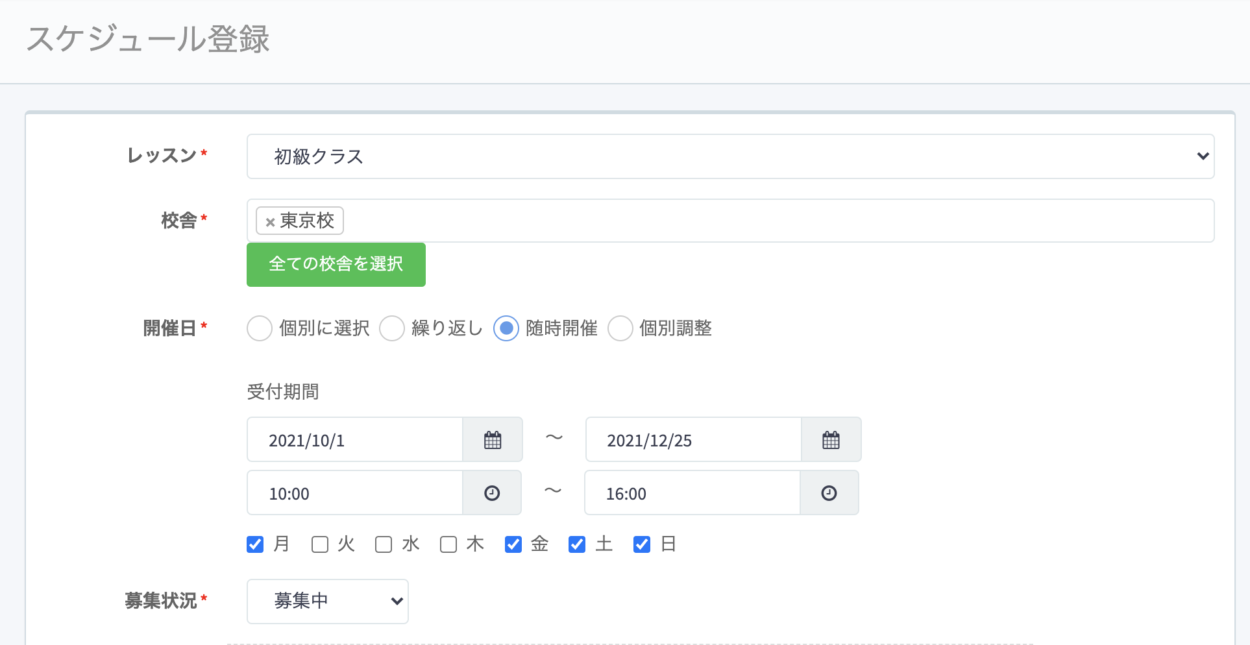The width and height of the screenshot is (1250, 645).
Task: Open calendar picker for end date 2021/12/25
Action: tap(831, 440)
